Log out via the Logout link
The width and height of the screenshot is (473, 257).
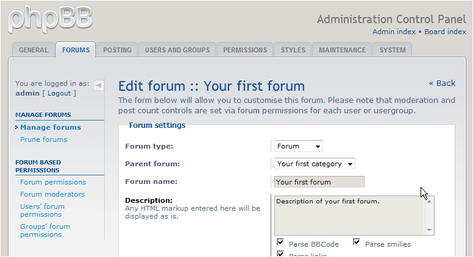(59, 93)
